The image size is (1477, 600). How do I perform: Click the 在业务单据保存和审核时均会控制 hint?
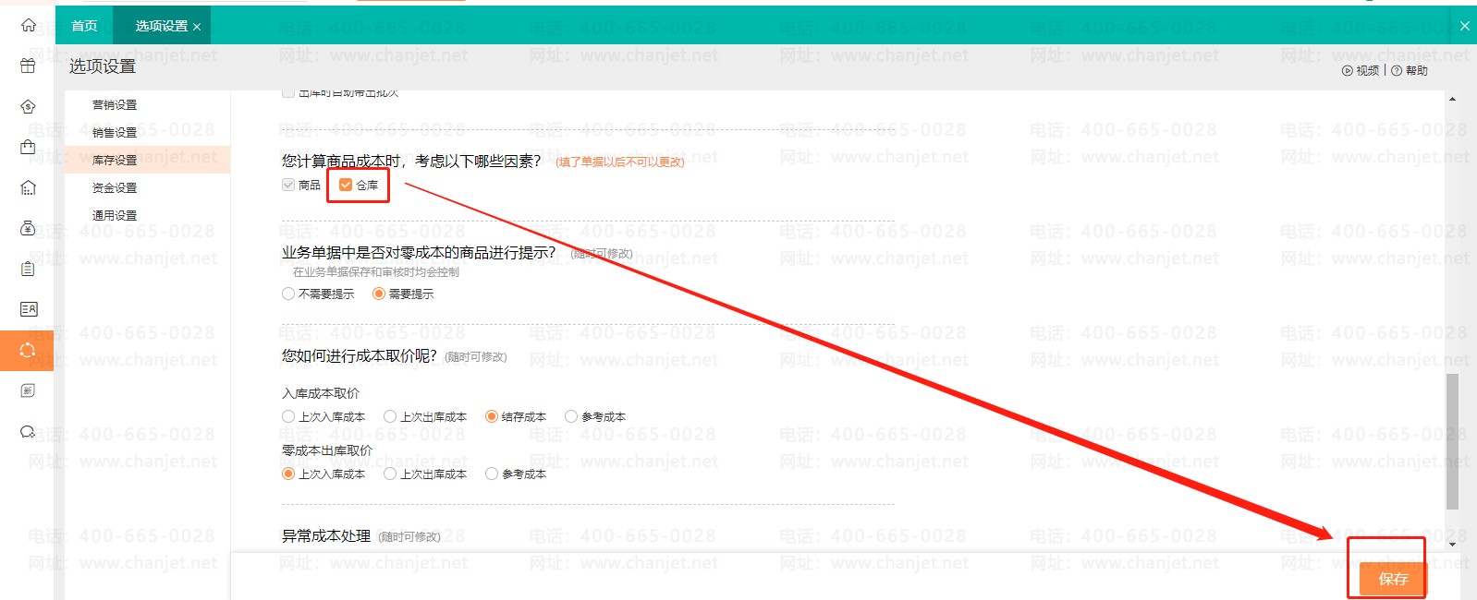376,272
